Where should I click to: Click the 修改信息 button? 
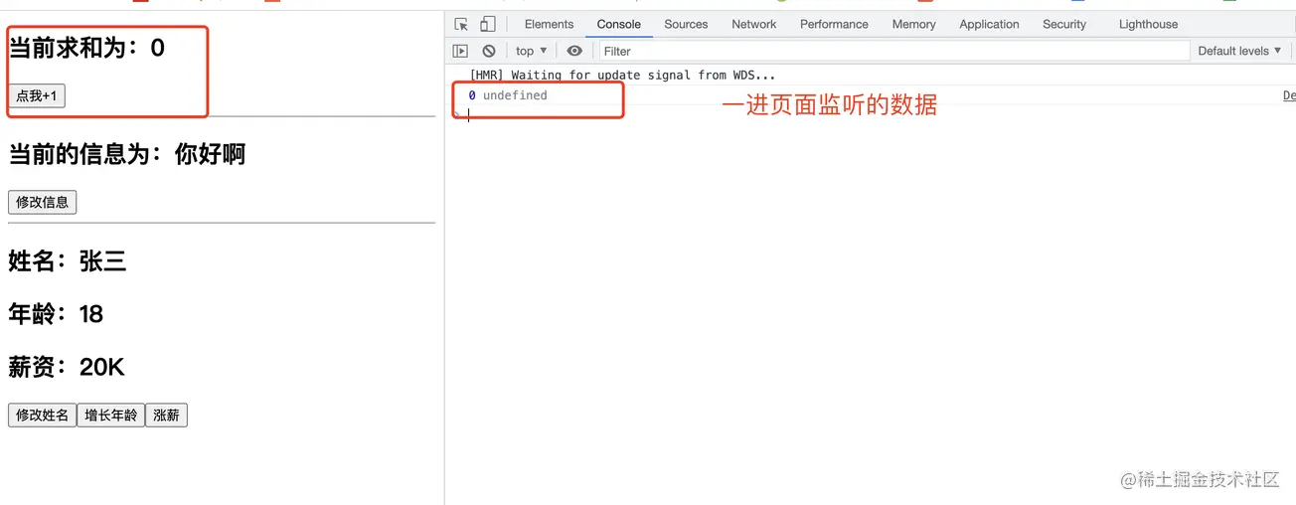point(42,202)
